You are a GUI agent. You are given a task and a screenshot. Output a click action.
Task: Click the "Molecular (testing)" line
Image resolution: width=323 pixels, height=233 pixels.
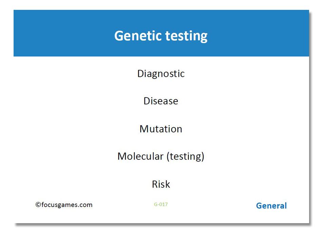pos(161,157)
